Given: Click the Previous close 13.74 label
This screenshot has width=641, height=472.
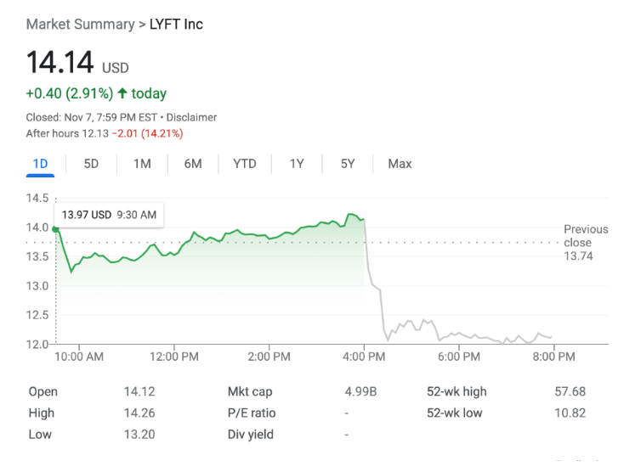Looking at the screenshot, I should coord(585,242).
